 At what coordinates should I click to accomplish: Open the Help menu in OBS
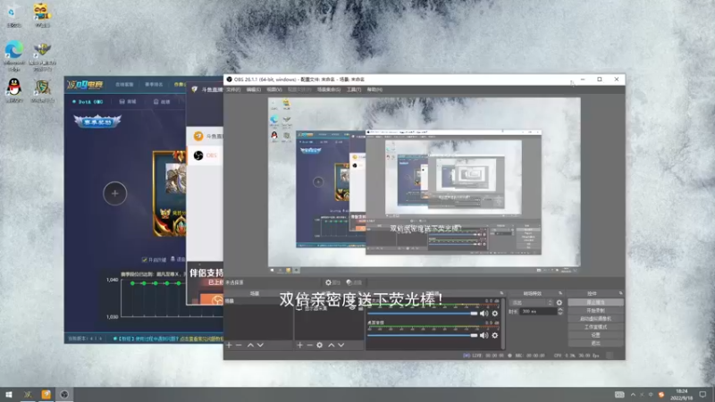[x=374, y=90]
